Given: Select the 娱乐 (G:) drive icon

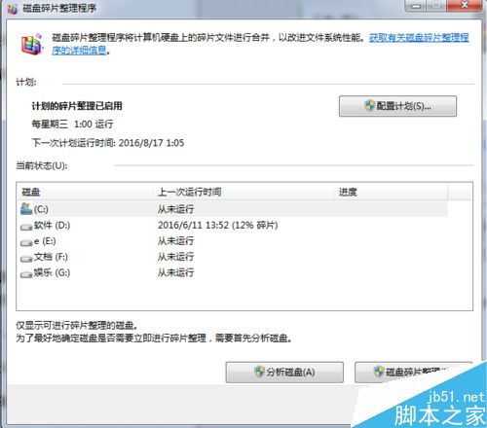Looking at the screenshot, I should click(x=26, y=274).
